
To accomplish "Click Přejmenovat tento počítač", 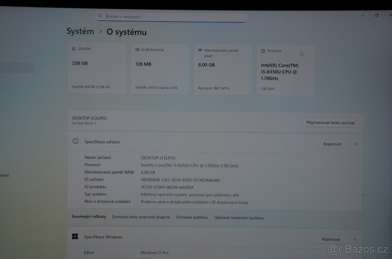I will [x=331, y=122].
